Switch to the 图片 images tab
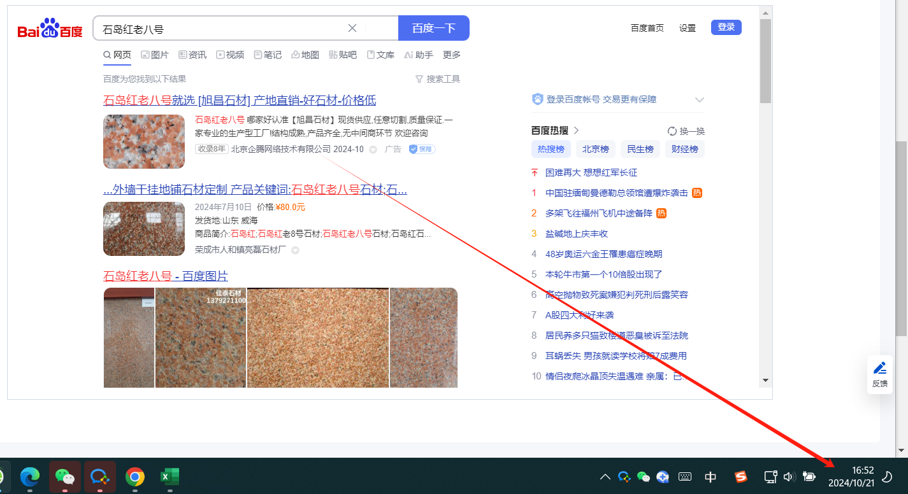Image resolution: width=908 pixels, height=494 pixels. pyautogui.click(x=155, y=55)
